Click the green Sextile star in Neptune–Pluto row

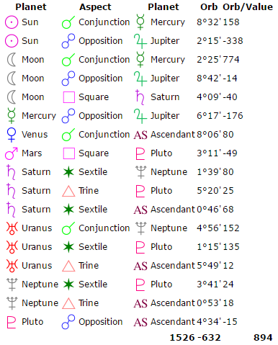pos(68,284)
